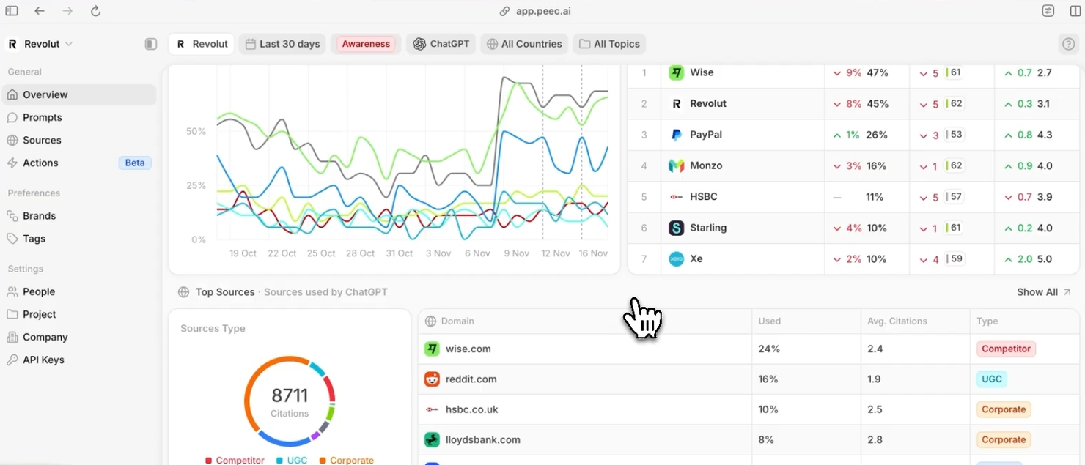Open the Brands page under Preferences
The image size is (1085, 465).
[41, 215]
